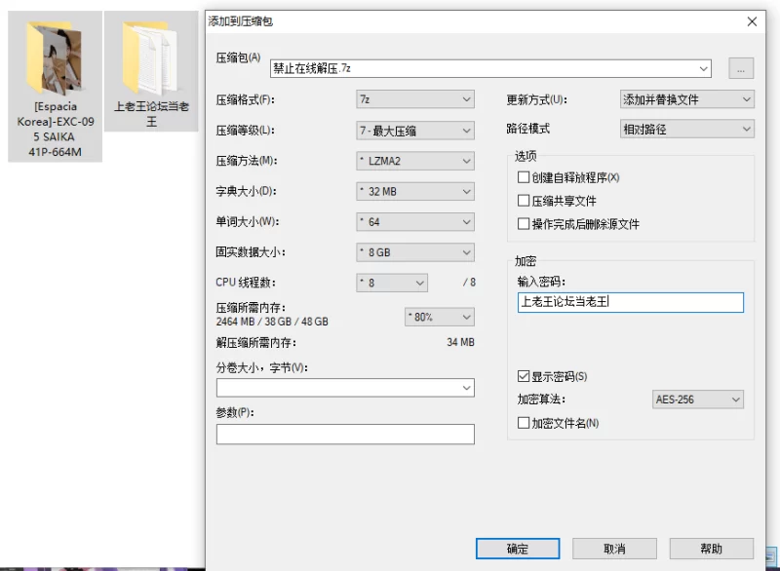Open the 压缩包 archive name dropdown
The width and height of the screenshot is (780, 571).
[x=703, y=68]
